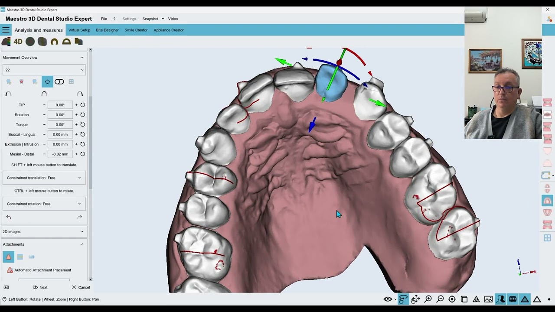555x312 pixels.
Task: Click the color map model icon
Action: [6, 42]
